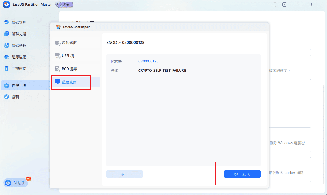Click the 磁碟轉換 sidebar icon
Screen dimensions: 327x195
pos(7,45)
